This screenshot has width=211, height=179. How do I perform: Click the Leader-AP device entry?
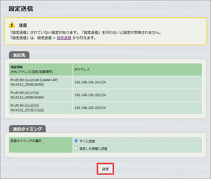coord(41,82)
